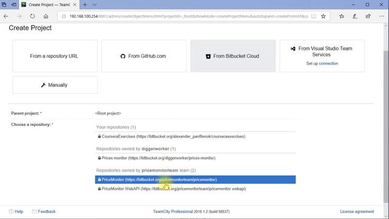Click the address bar URL field
This screenshot has width=389, height=219.
click(188, 16)
